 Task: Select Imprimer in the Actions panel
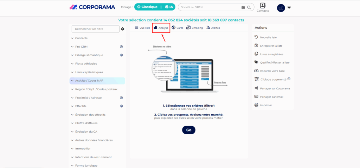[x=266, y=105]
